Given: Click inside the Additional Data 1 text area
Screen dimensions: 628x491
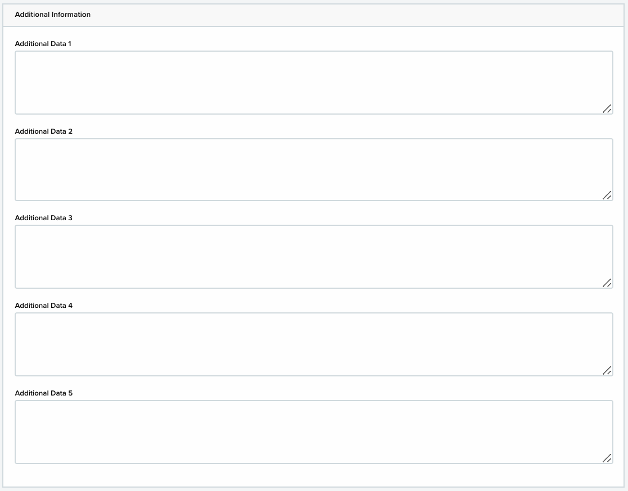Looking at the screenshot, I should [314, 83].
